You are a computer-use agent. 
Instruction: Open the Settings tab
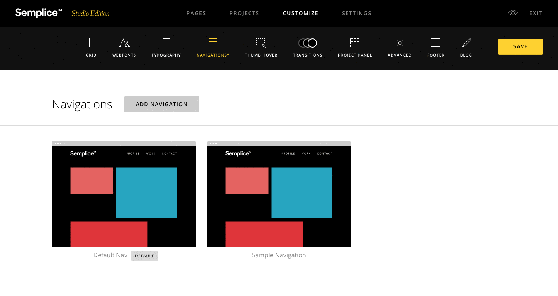click(356, 13)
